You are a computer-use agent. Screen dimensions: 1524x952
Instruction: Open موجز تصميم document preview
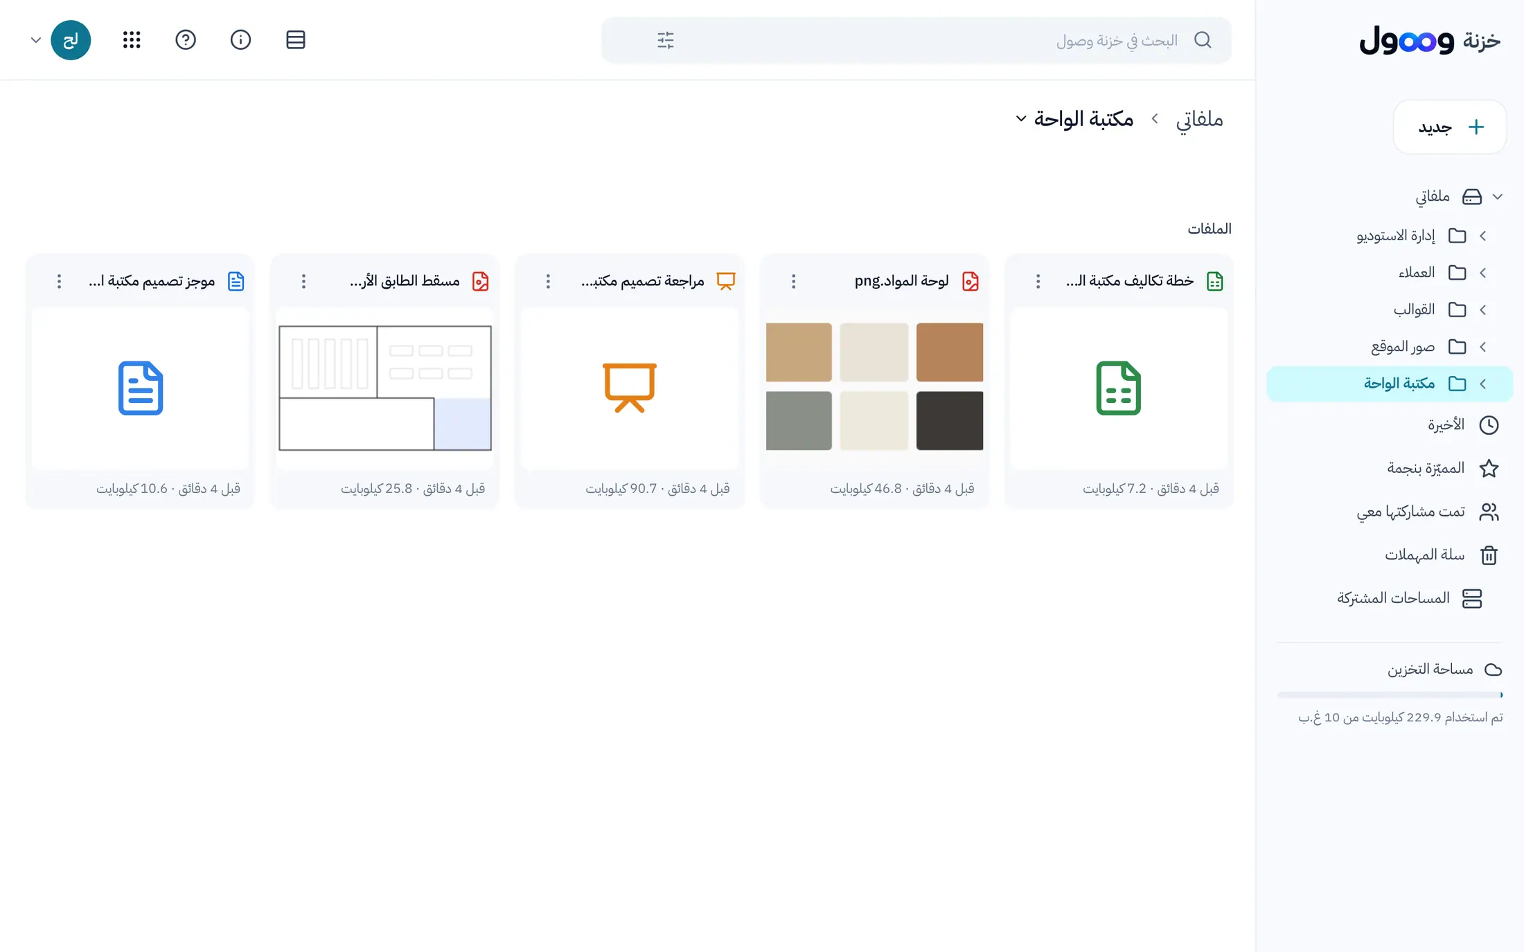point(141,387)
